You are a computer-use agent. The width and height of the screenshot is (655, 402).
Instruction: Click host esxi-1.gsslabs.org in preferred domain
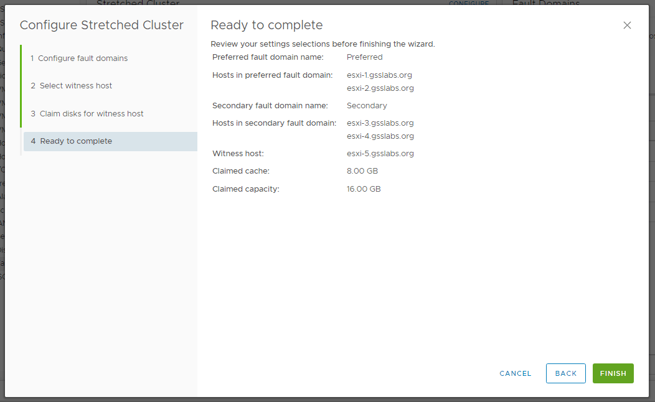click(379, 75)
